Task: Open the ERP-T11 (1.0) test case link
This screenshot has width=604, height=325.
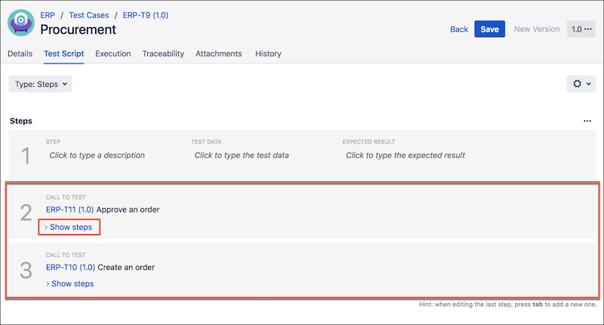Action: click(x=70, y=209)
